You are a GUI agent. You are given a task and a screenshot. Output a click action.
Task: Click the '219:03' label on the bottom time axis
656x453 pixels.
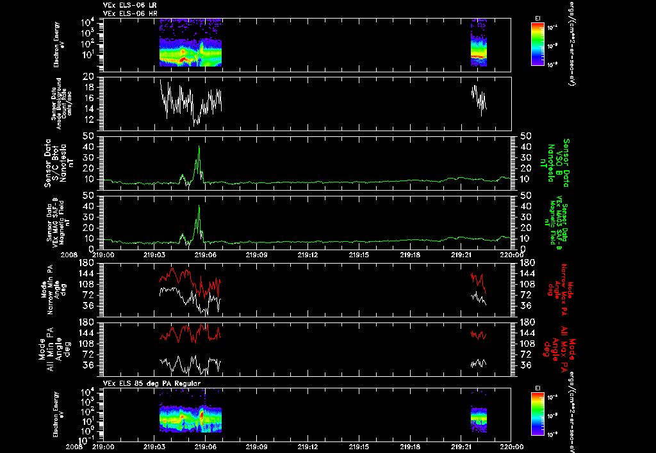(x=154, y=447)
